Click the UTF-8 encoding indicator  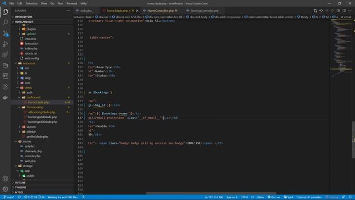(244, 197)
